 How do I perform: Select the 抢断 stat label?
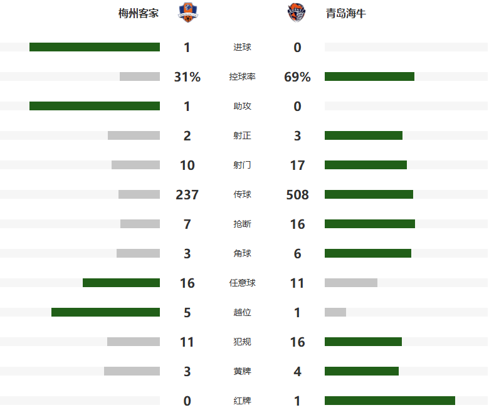coord(242,224)
